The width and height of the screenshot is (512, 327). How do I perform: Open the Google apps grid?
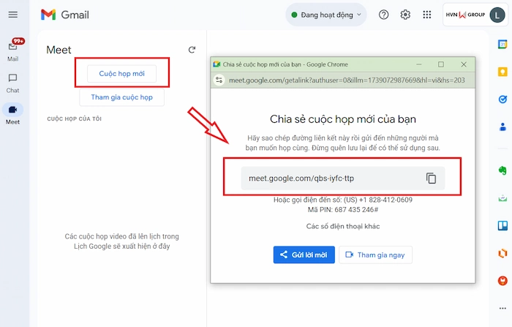click(x=428, y=15)
